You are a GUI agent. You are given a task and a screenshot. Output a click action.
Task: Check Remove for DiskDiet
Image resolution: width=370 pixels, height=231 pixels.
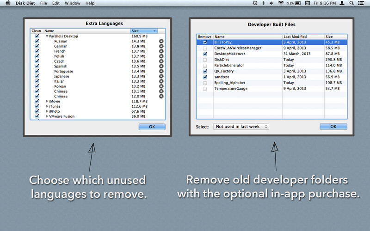coord(205,60)
